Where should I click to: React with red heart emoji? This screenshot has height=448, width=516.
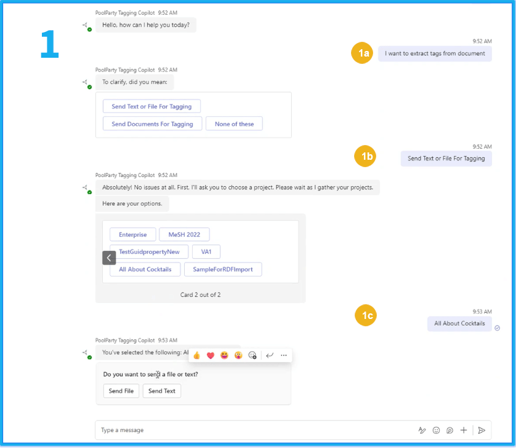coord(211,355)
